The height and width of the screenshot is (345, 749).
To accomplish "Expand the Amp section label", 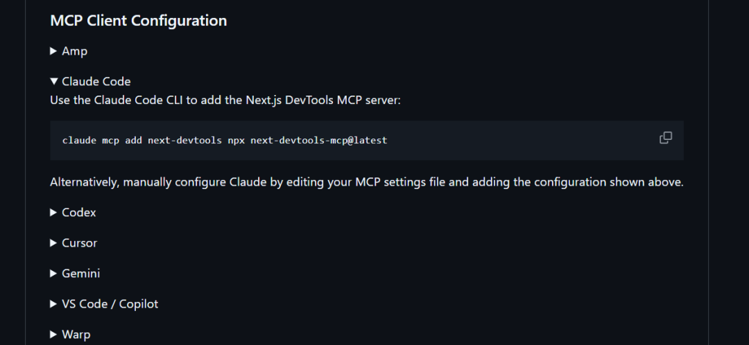I will pos(74,51).
